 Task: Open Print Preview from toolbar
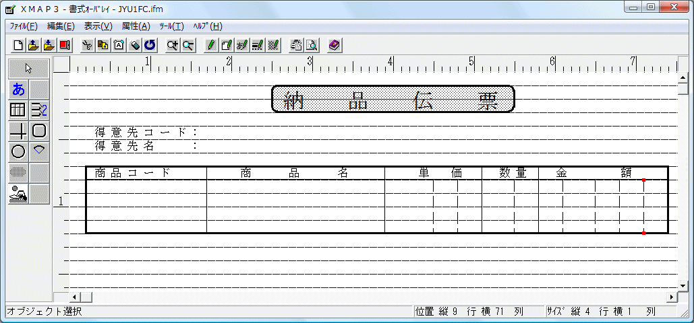pyautogui.click(x=312, y=44)
